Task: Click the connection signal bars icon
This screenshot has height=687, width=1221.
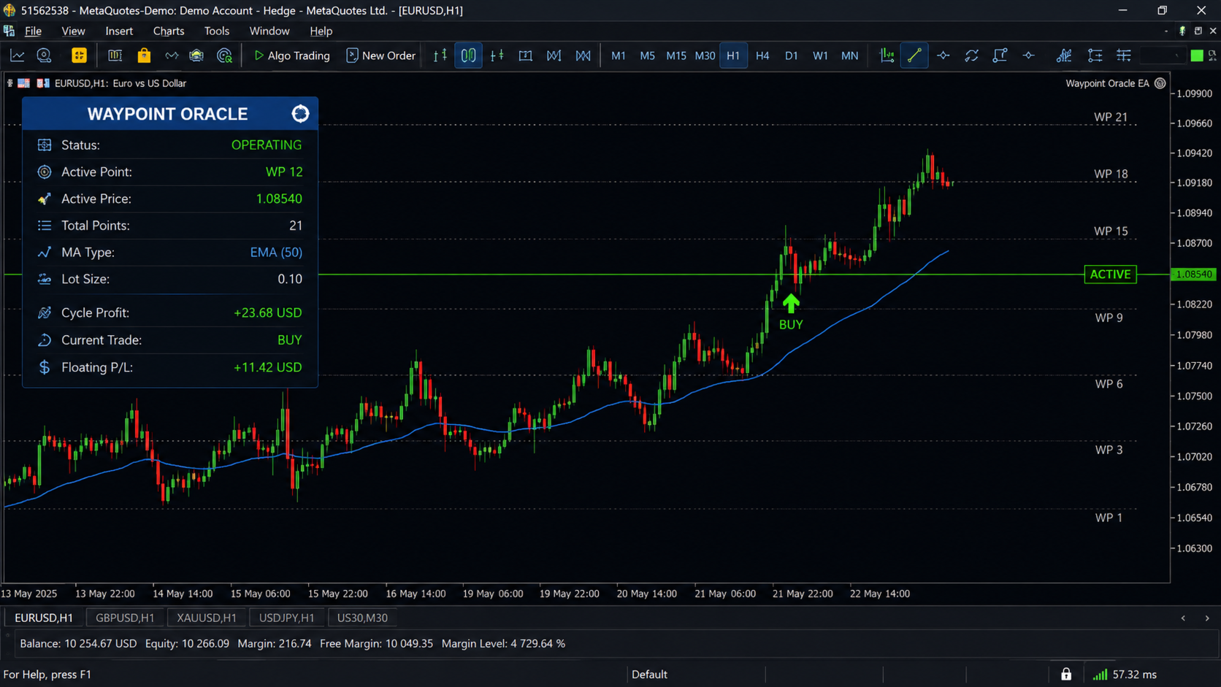Action: point(1100,674)
